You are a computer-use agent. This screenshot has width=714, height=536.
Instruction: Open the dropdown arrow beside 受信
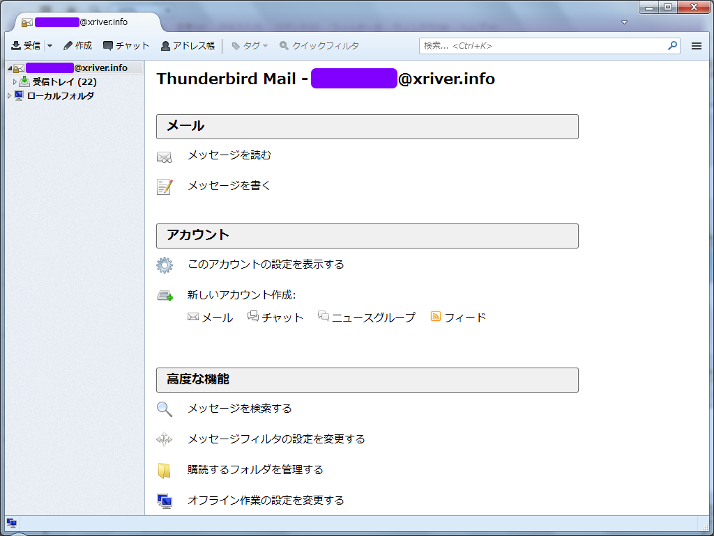pos(50,46)
